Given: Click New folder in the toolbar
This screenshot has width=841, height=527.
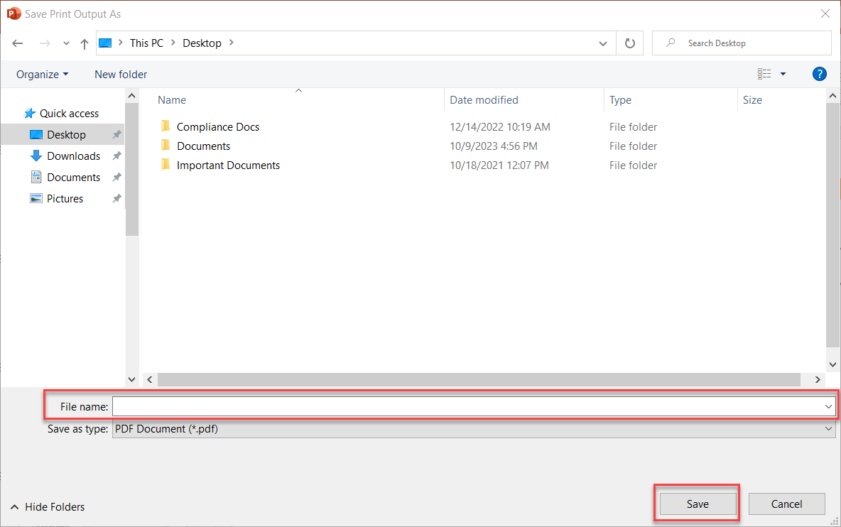Looking at the screenshot, I should click(x=121, y=75).
